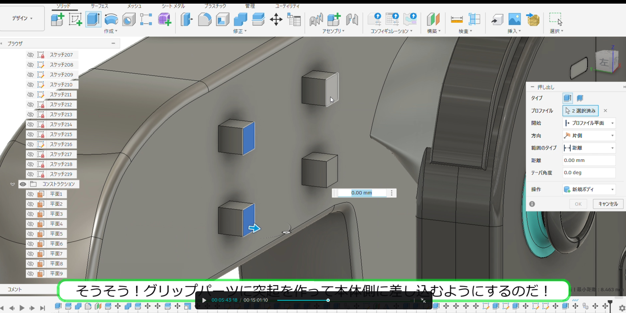Confirm extrude with the OK button
Viewport: 626px width, 313px height.
click(578, 204)
